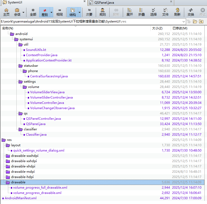Click the 展开 expand all button

click(130, 12)
